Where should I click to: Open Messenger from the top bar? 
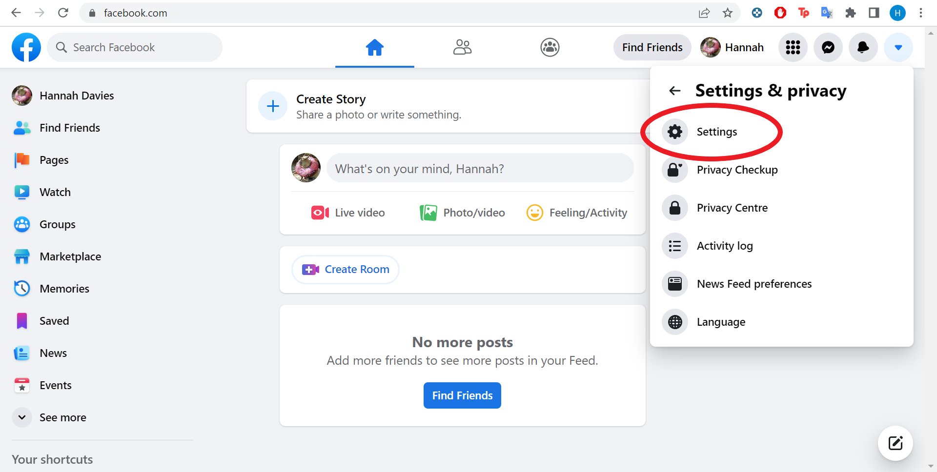(828, 47)
